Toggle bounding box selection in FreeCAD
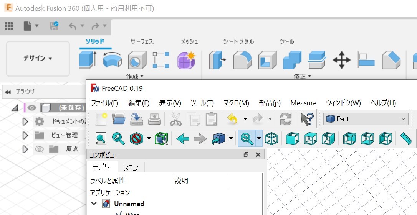417x215 pixels. 161,139
